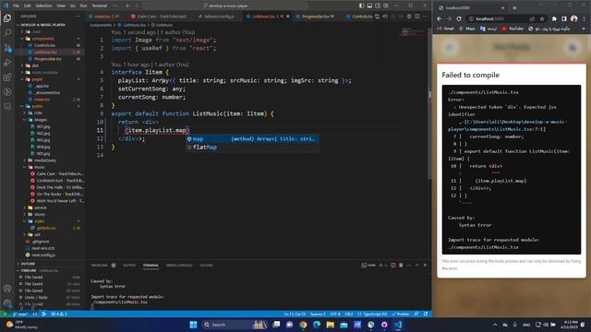This screenshot has width=591, height=332.
Task: Expand the OUTLINE section
Action: tap(28, 264)
